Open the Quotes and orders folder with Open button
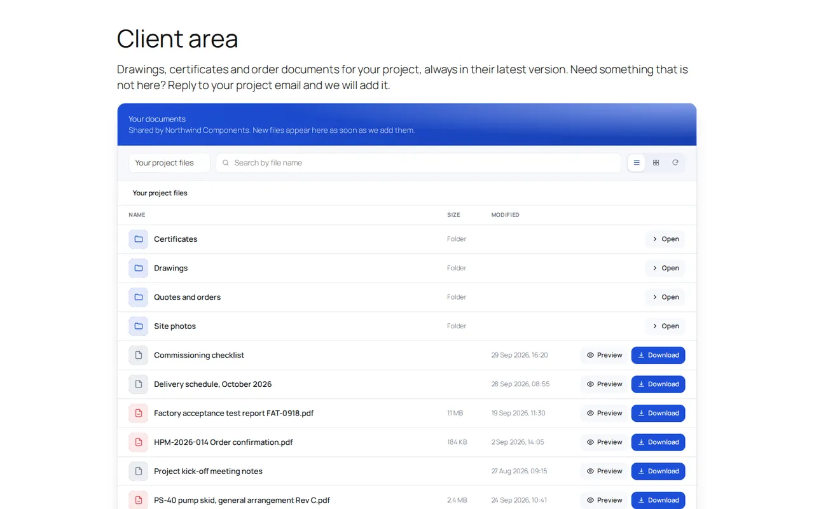The width and height of the screenshot is (814, 509). (x=665, y=297)
